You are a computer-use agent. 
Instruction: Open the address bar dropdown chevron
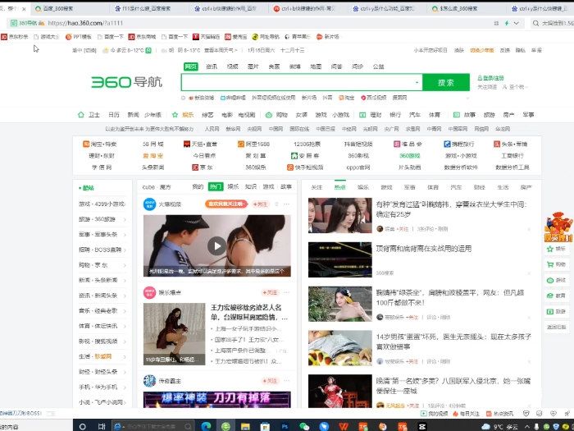point(516,23)
